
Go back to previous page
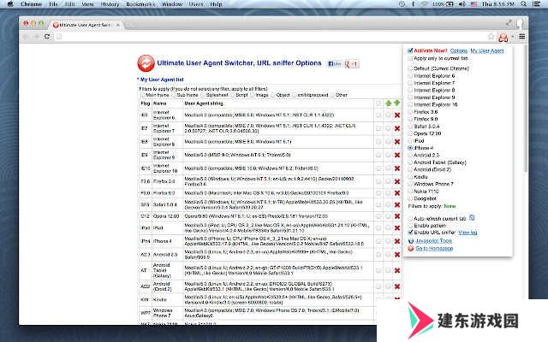(x=25, y=36)
